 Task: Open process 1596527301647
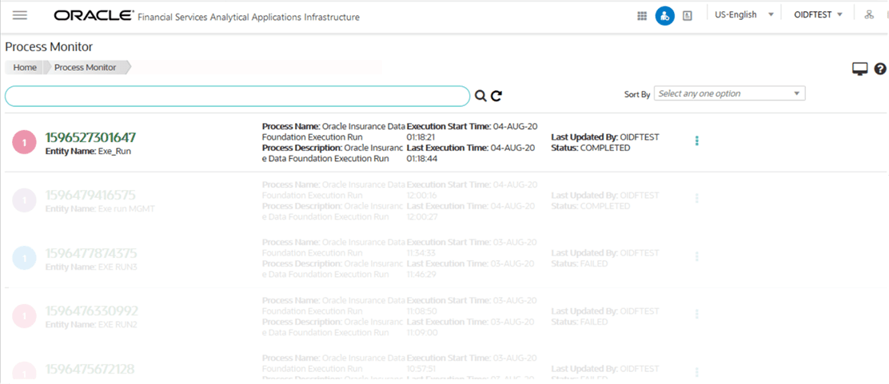coord(90,137)
